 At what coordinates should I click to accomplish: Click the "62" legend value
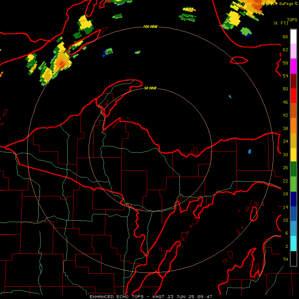285,50
